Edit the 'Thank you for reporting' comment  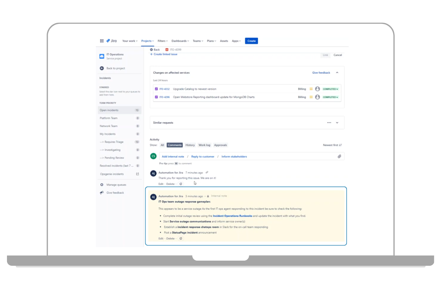click(161, 184)
